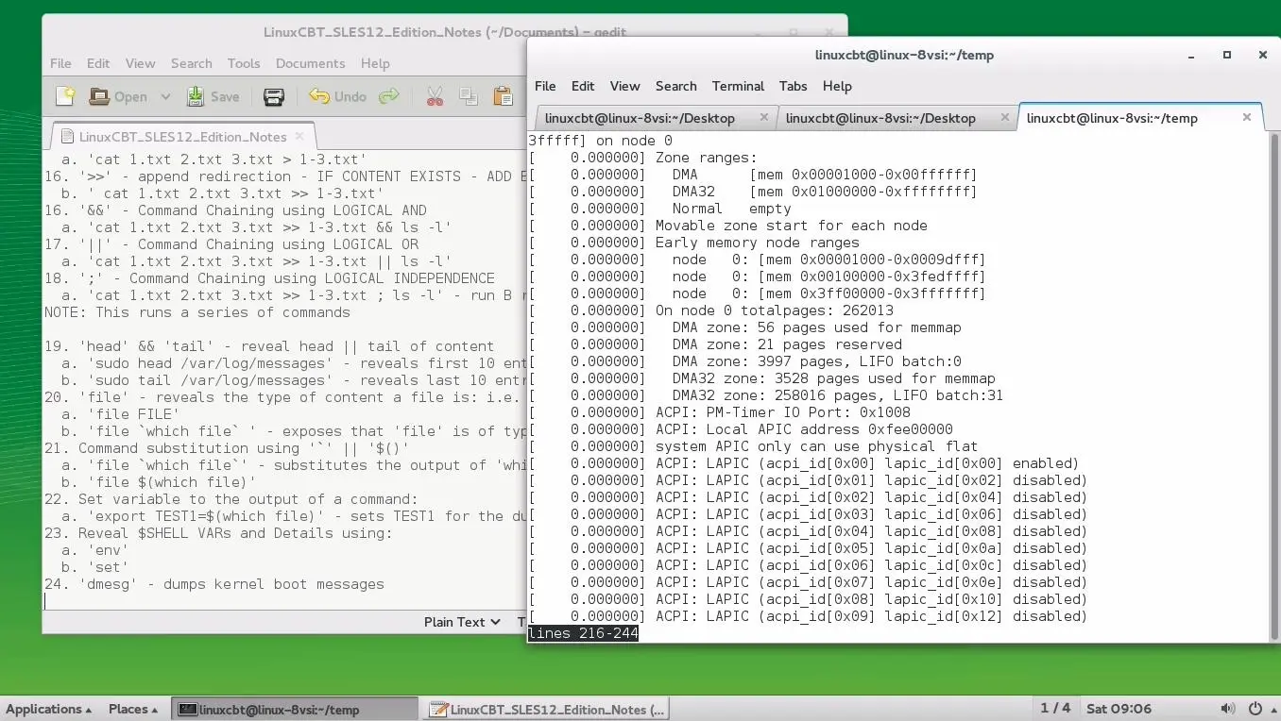Save the gedit document

(213, 96)
